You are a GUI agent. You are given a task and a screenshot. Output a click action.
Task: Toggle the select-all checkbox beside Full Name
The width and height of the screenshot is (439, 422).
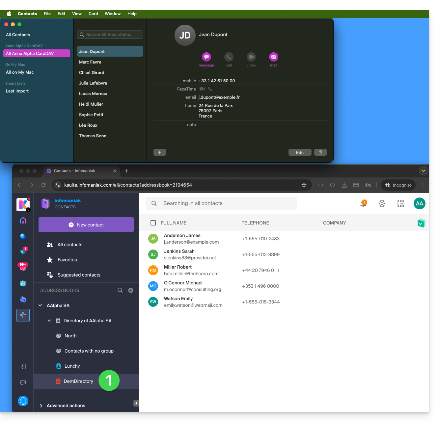coord(153,223)
